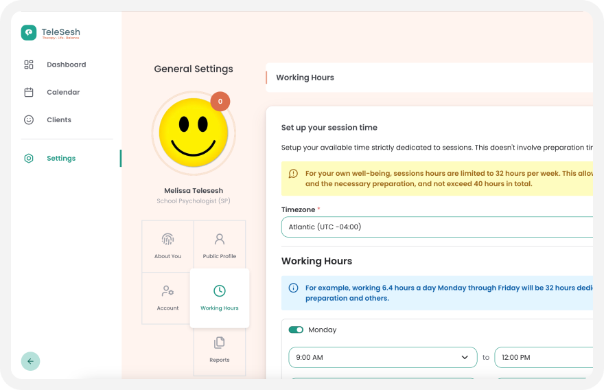Screen dimensions: 604x390
Task: Open Public Profile person tile
Action: [220, 246]
